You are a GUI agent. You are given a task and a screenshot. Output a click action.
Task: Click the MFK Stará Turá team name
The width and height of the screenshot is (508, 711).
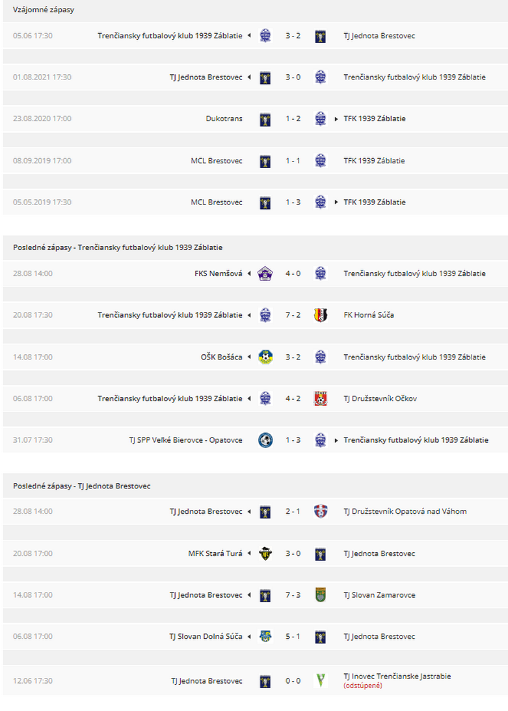point(215,553)
